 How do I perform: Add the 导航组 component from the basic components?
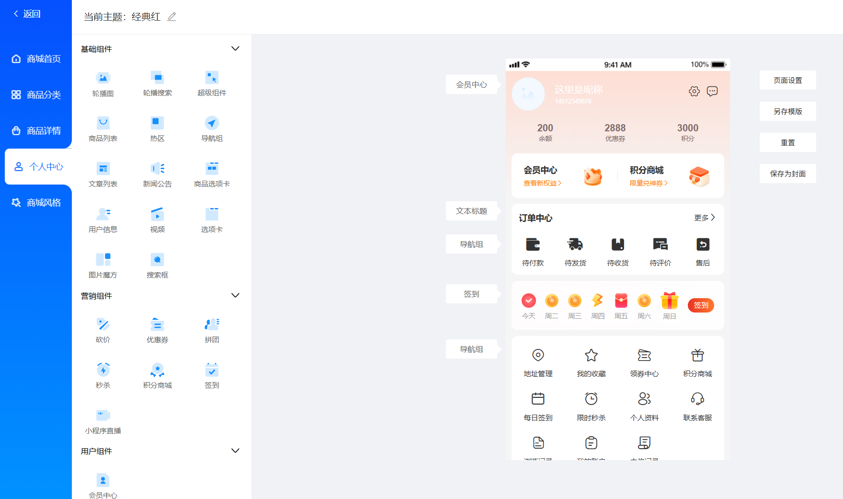pos(212,129)
